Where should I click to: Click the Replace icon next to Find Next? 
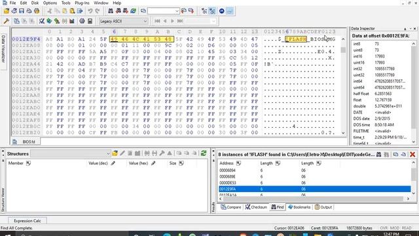click(133, 11)
